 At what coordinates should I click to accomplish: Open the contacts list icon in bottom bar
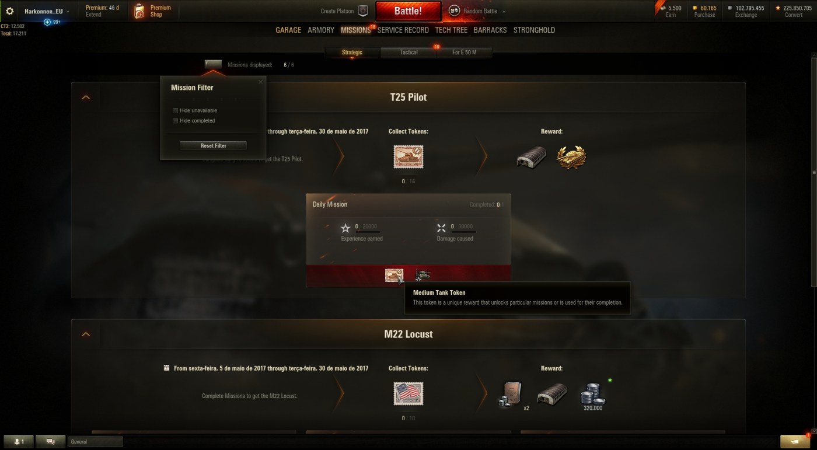pyautogui.click(x=19, y=442)
